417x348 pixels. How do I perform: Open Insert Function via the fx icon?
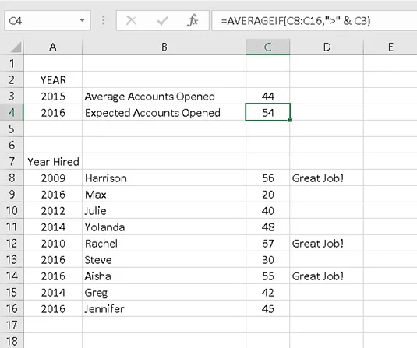193,20
